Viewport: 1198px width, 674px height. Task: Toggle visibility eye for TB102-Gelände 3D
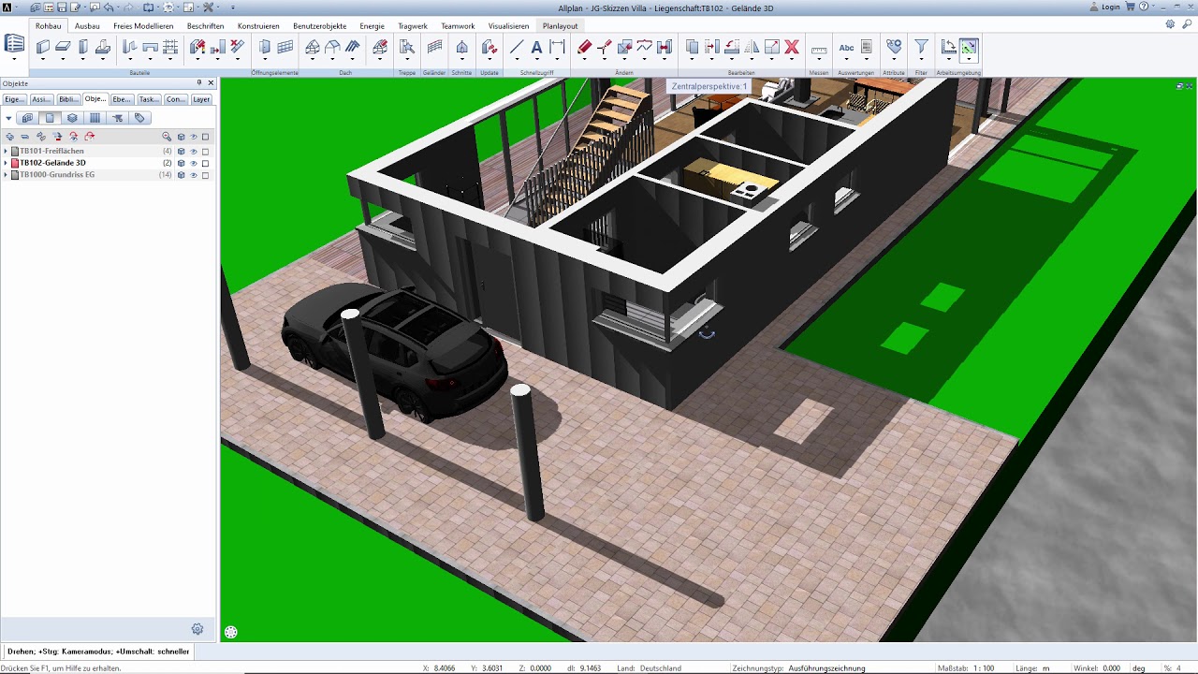click(194, 163)
